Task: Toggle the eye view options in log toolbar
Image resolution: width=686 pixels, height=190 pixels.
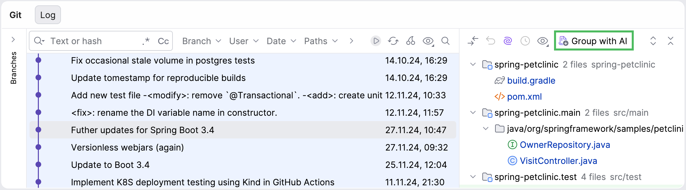Action: [428, 41]
